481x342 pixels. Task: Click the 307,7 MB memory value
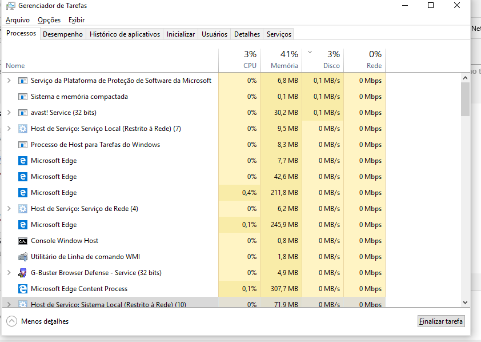tap(284, 289)
